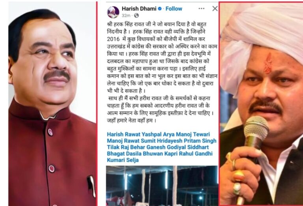Screen dimensions: 303x206
Task: Click the globe public-audience icon
Action: pyautogui.click(x=136, y=15)
